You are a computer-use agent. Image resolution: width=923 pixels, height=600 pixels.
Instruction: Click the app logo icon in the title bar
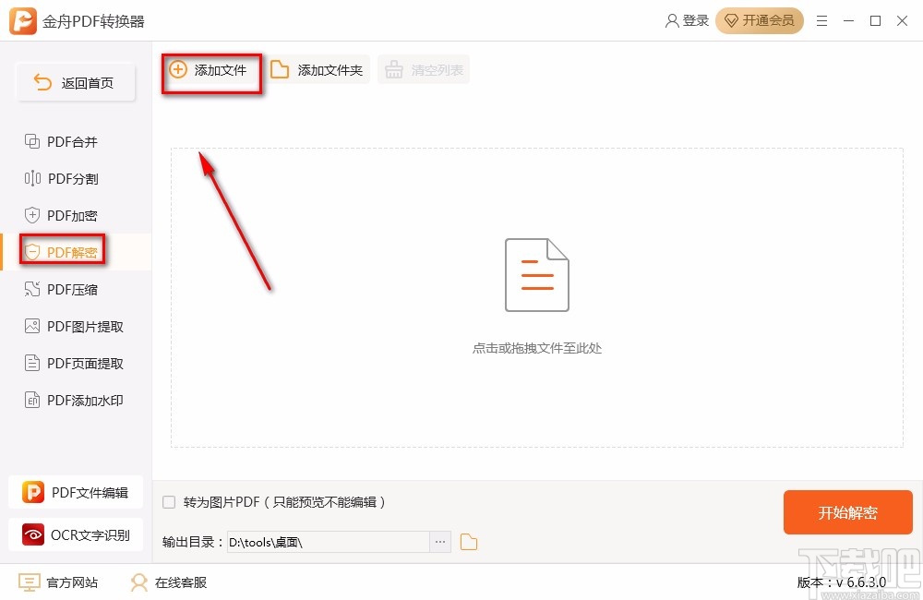tap(23, 21)
